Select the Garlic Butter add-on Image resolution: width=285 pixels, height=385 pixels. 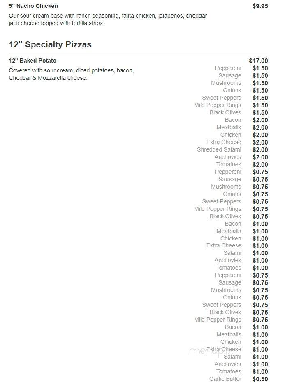pos(225,379)
